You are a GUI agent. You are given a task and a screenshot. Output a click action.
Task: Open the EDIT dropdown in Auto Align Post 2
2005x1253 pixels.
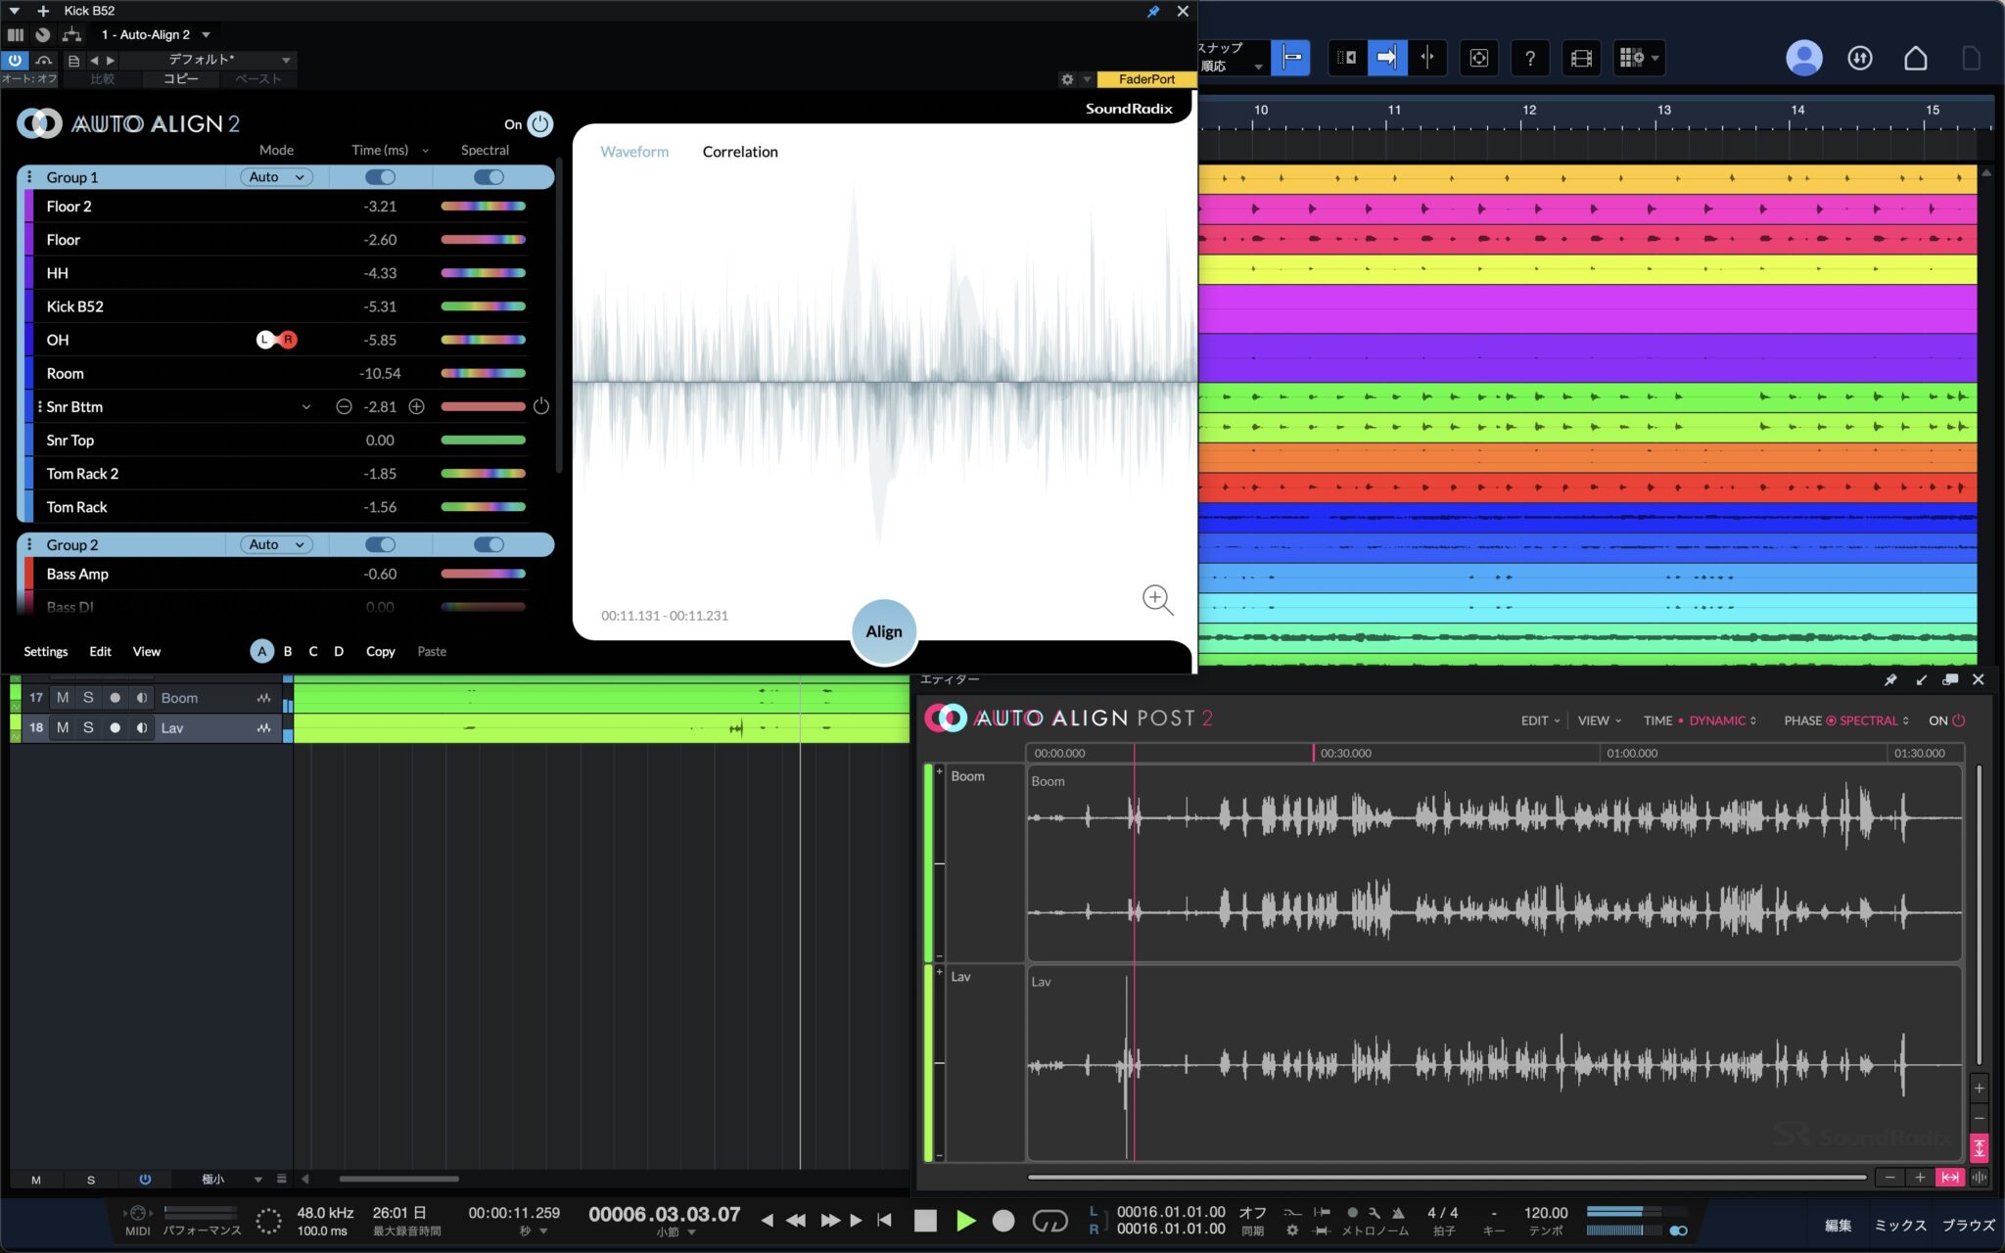(1539, 720)
